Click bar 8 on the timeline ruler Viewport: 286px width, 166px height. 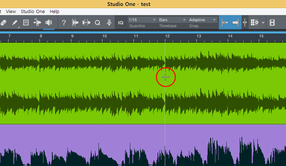[41, 36]
